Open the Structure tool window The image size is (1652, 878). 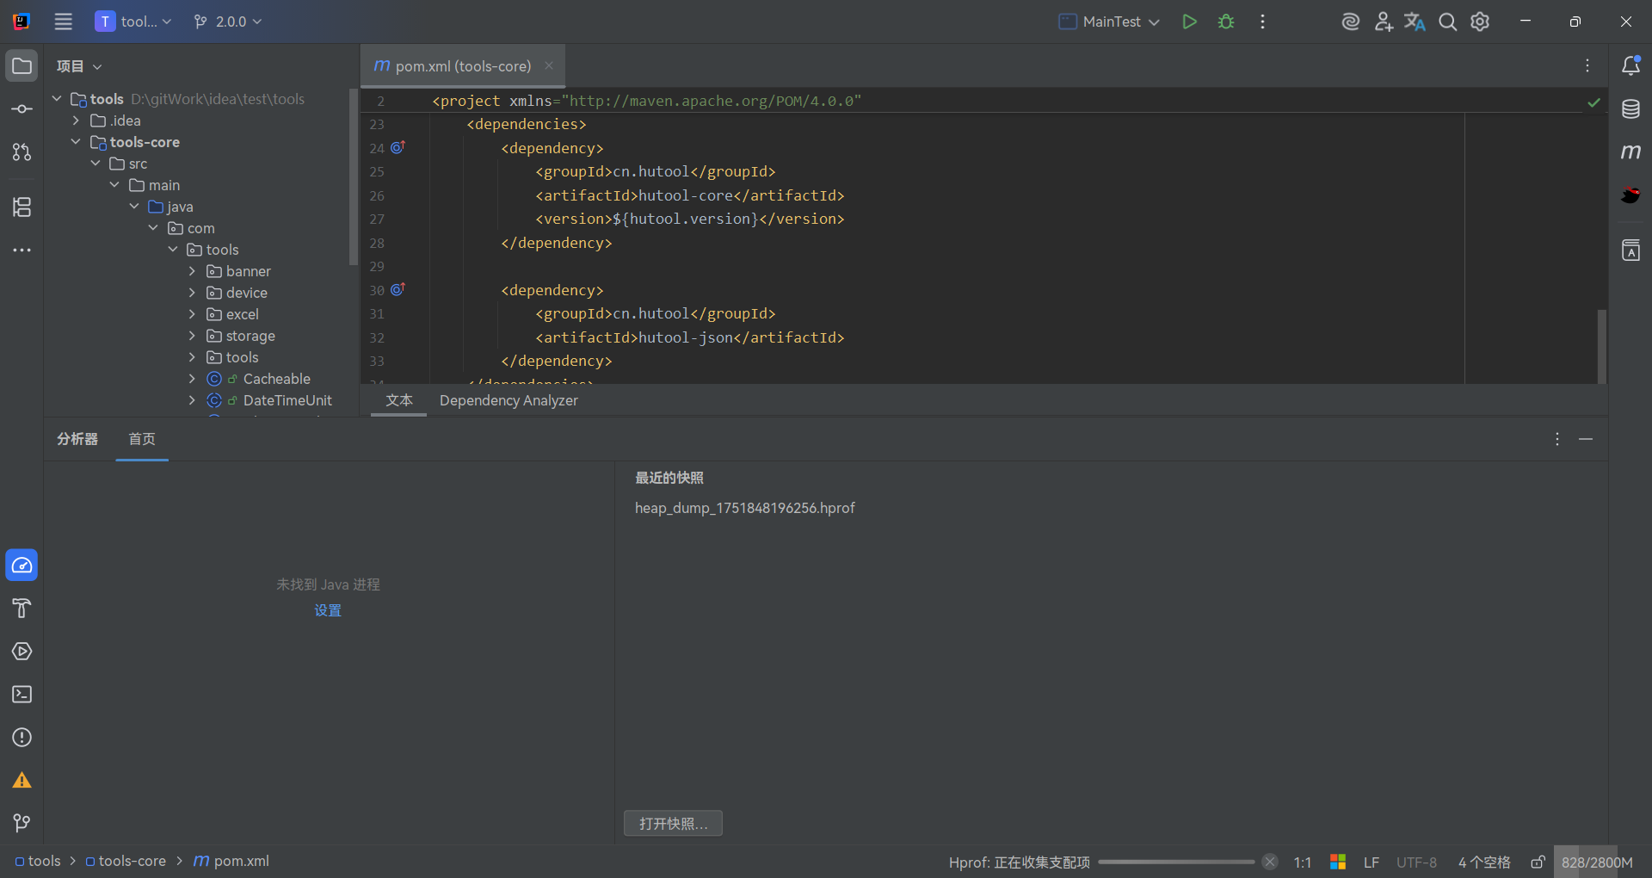pos(22,207)
